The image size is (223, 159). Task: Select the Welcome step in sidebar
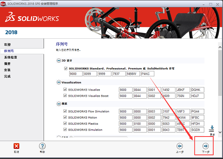(x=7, y=44)
